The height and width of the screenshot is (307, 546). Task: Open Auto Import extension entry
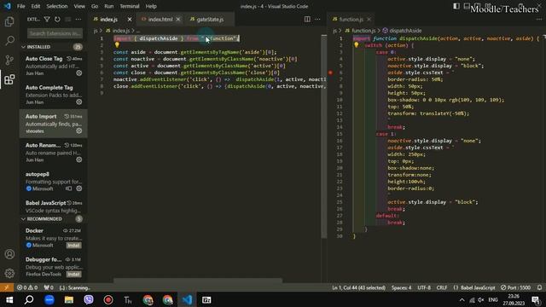point(53,124)
